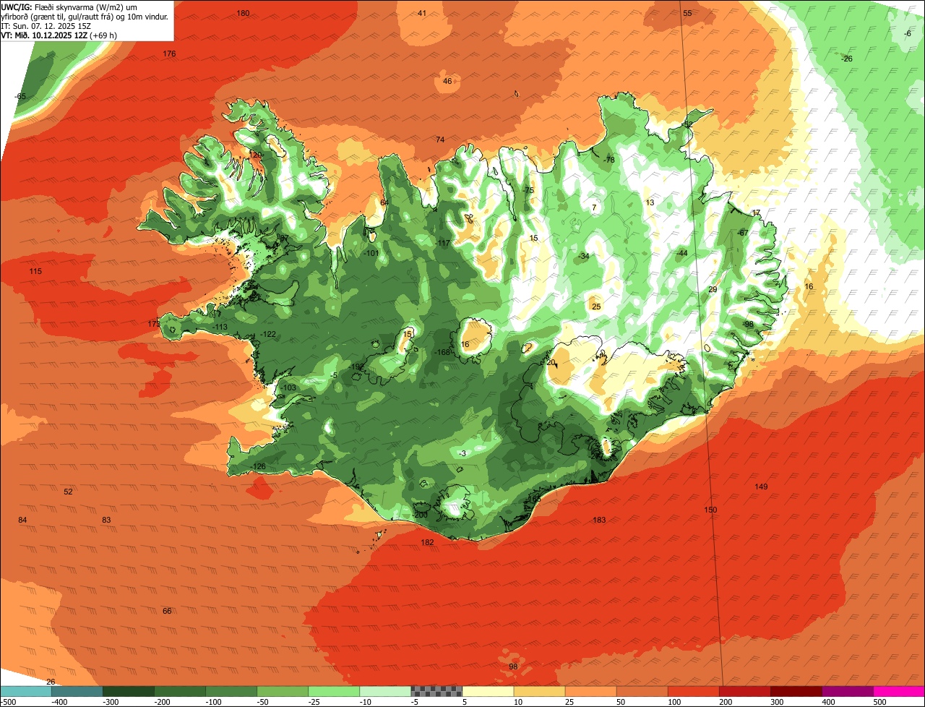Click the 400 to 500 purple legend swatch
The width and height of the screenshot is (925, 707).
pos(847,691)
